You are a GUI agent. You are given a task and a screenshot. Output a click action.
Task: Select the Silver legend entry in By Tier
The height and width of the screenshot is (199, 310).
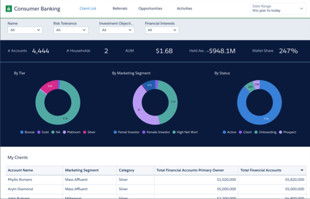(x=89, y=132)
